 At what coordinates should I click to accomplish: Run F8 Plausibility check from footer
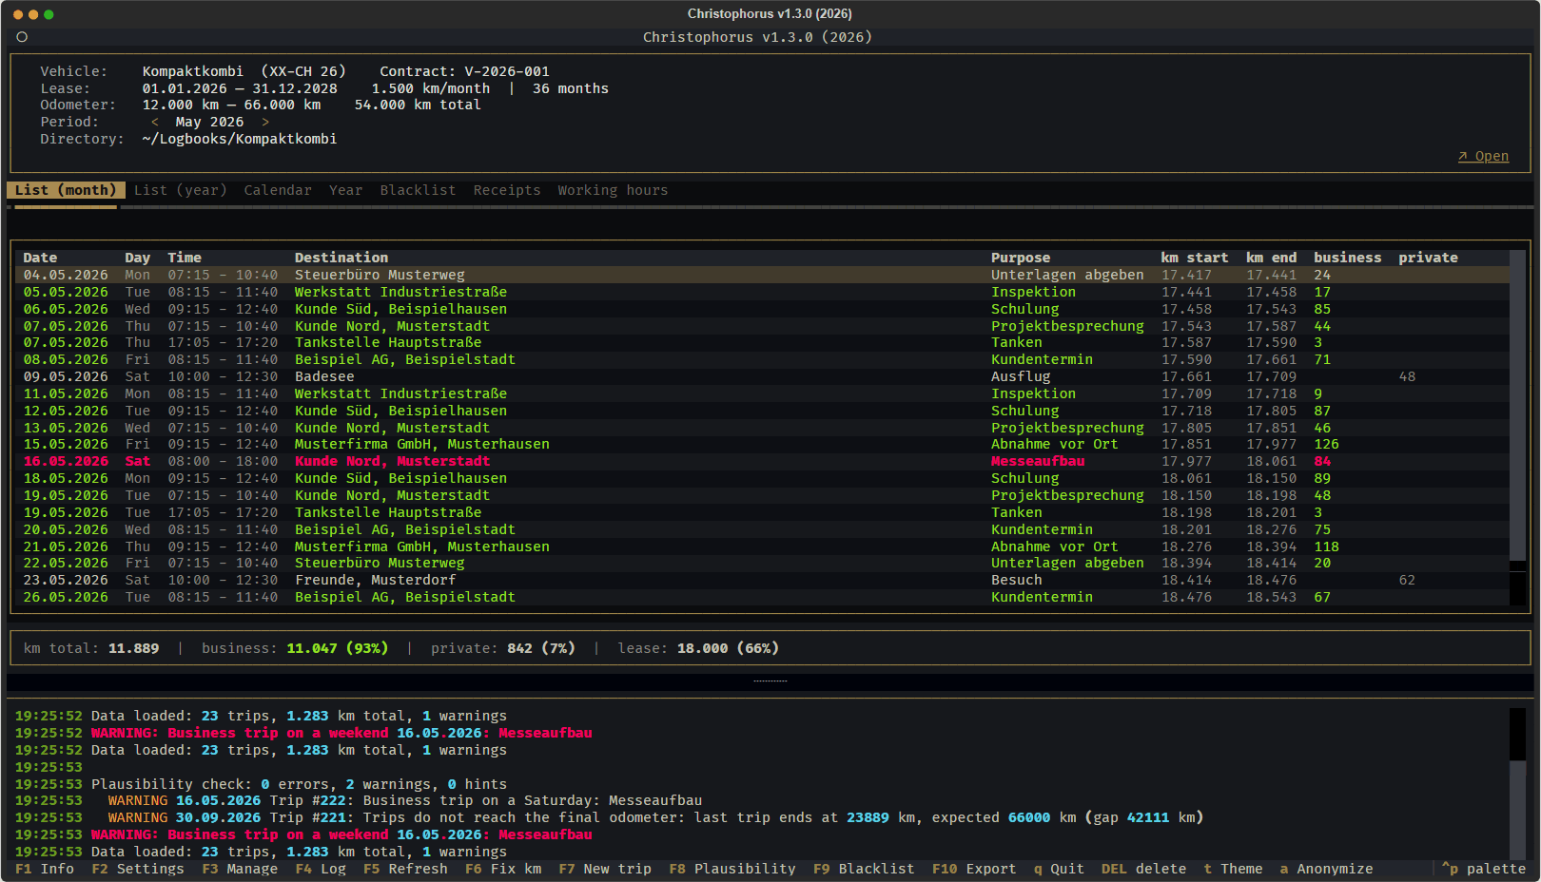point(733,869)
